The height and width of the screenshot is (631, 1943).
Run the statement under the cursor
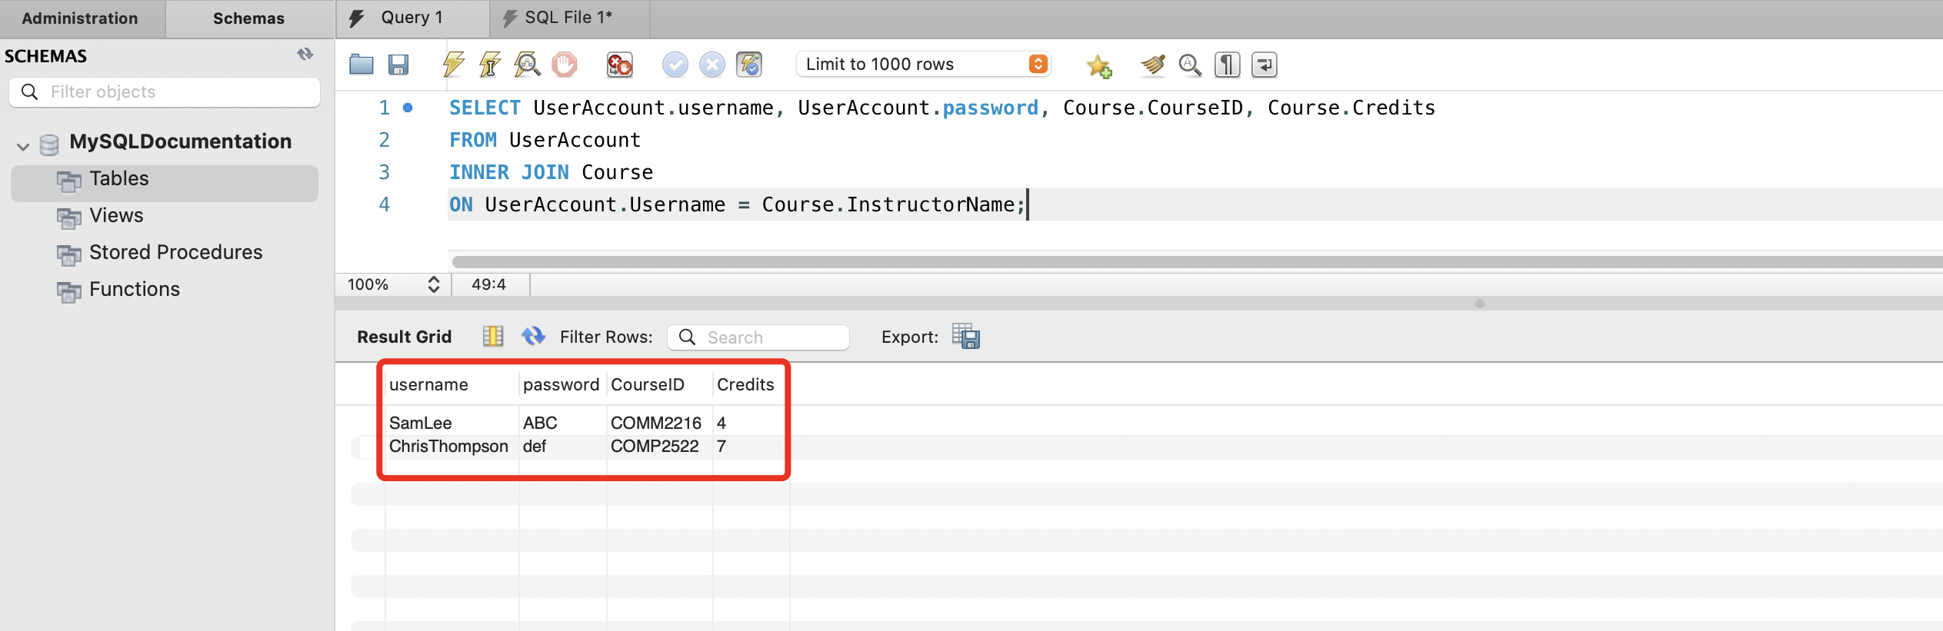tap(490, 65)
